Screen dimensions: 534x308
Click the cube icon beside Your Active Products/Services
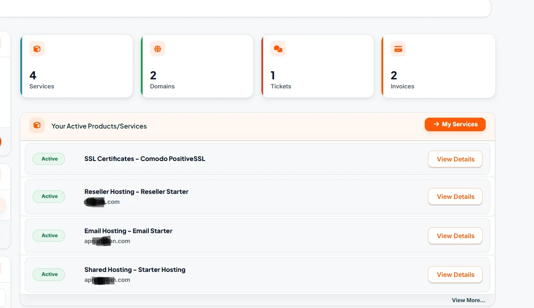pos(37,125)
